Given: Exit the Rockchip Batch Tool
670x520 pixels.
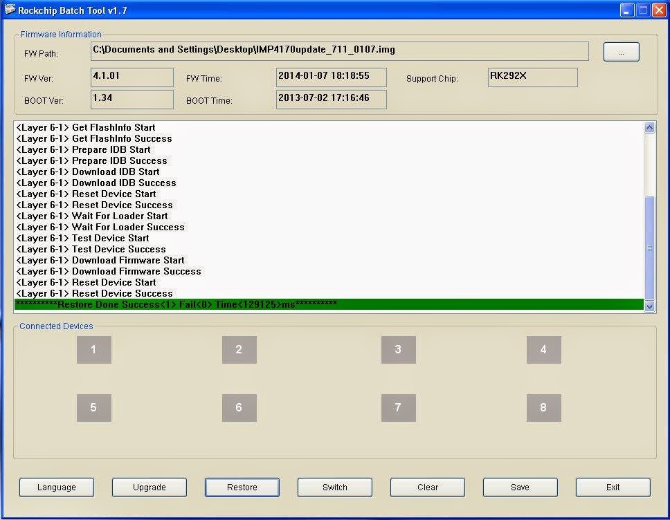Looking at the screenshot, I should pyautogui.click(x=613, y=487).
